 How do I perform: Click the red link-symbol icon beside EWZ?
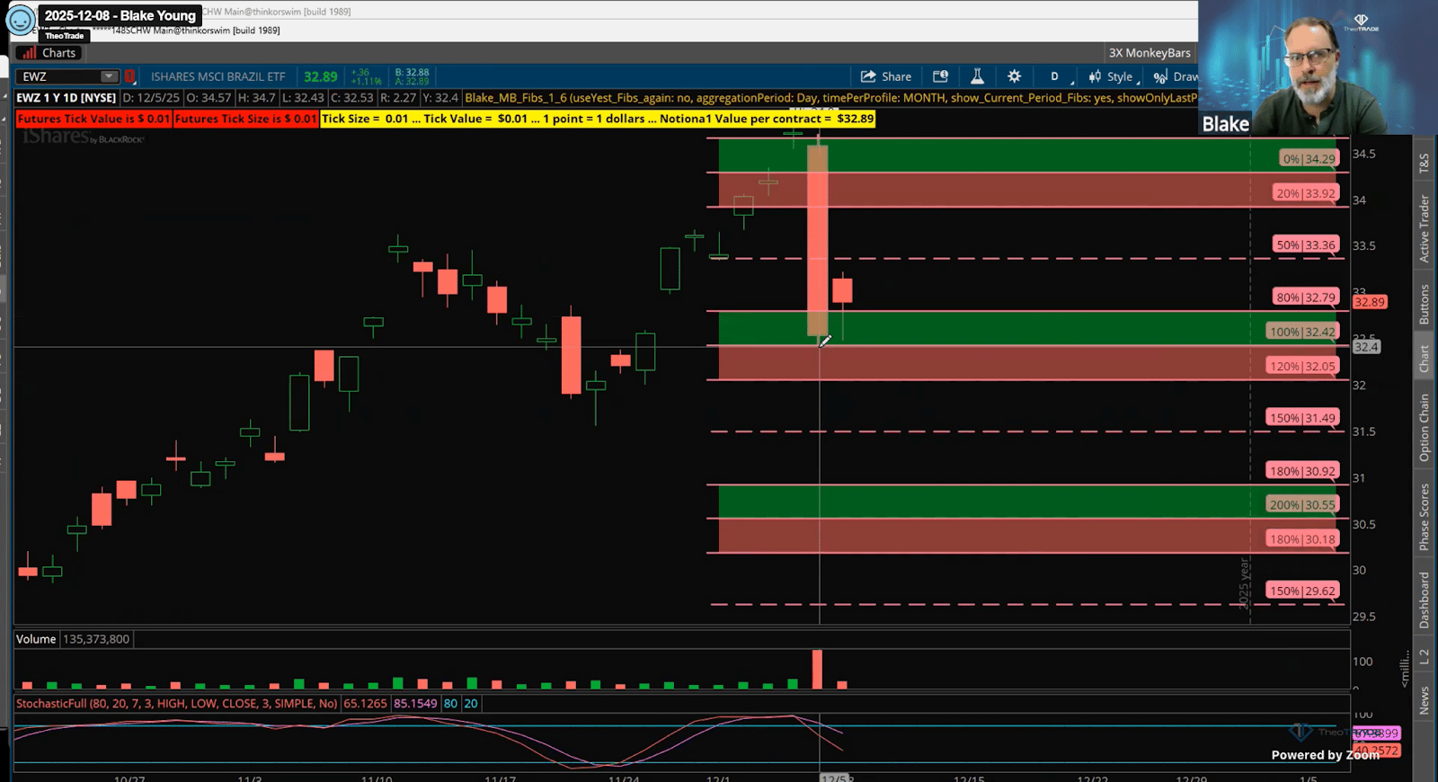click(x=129, y=77)
